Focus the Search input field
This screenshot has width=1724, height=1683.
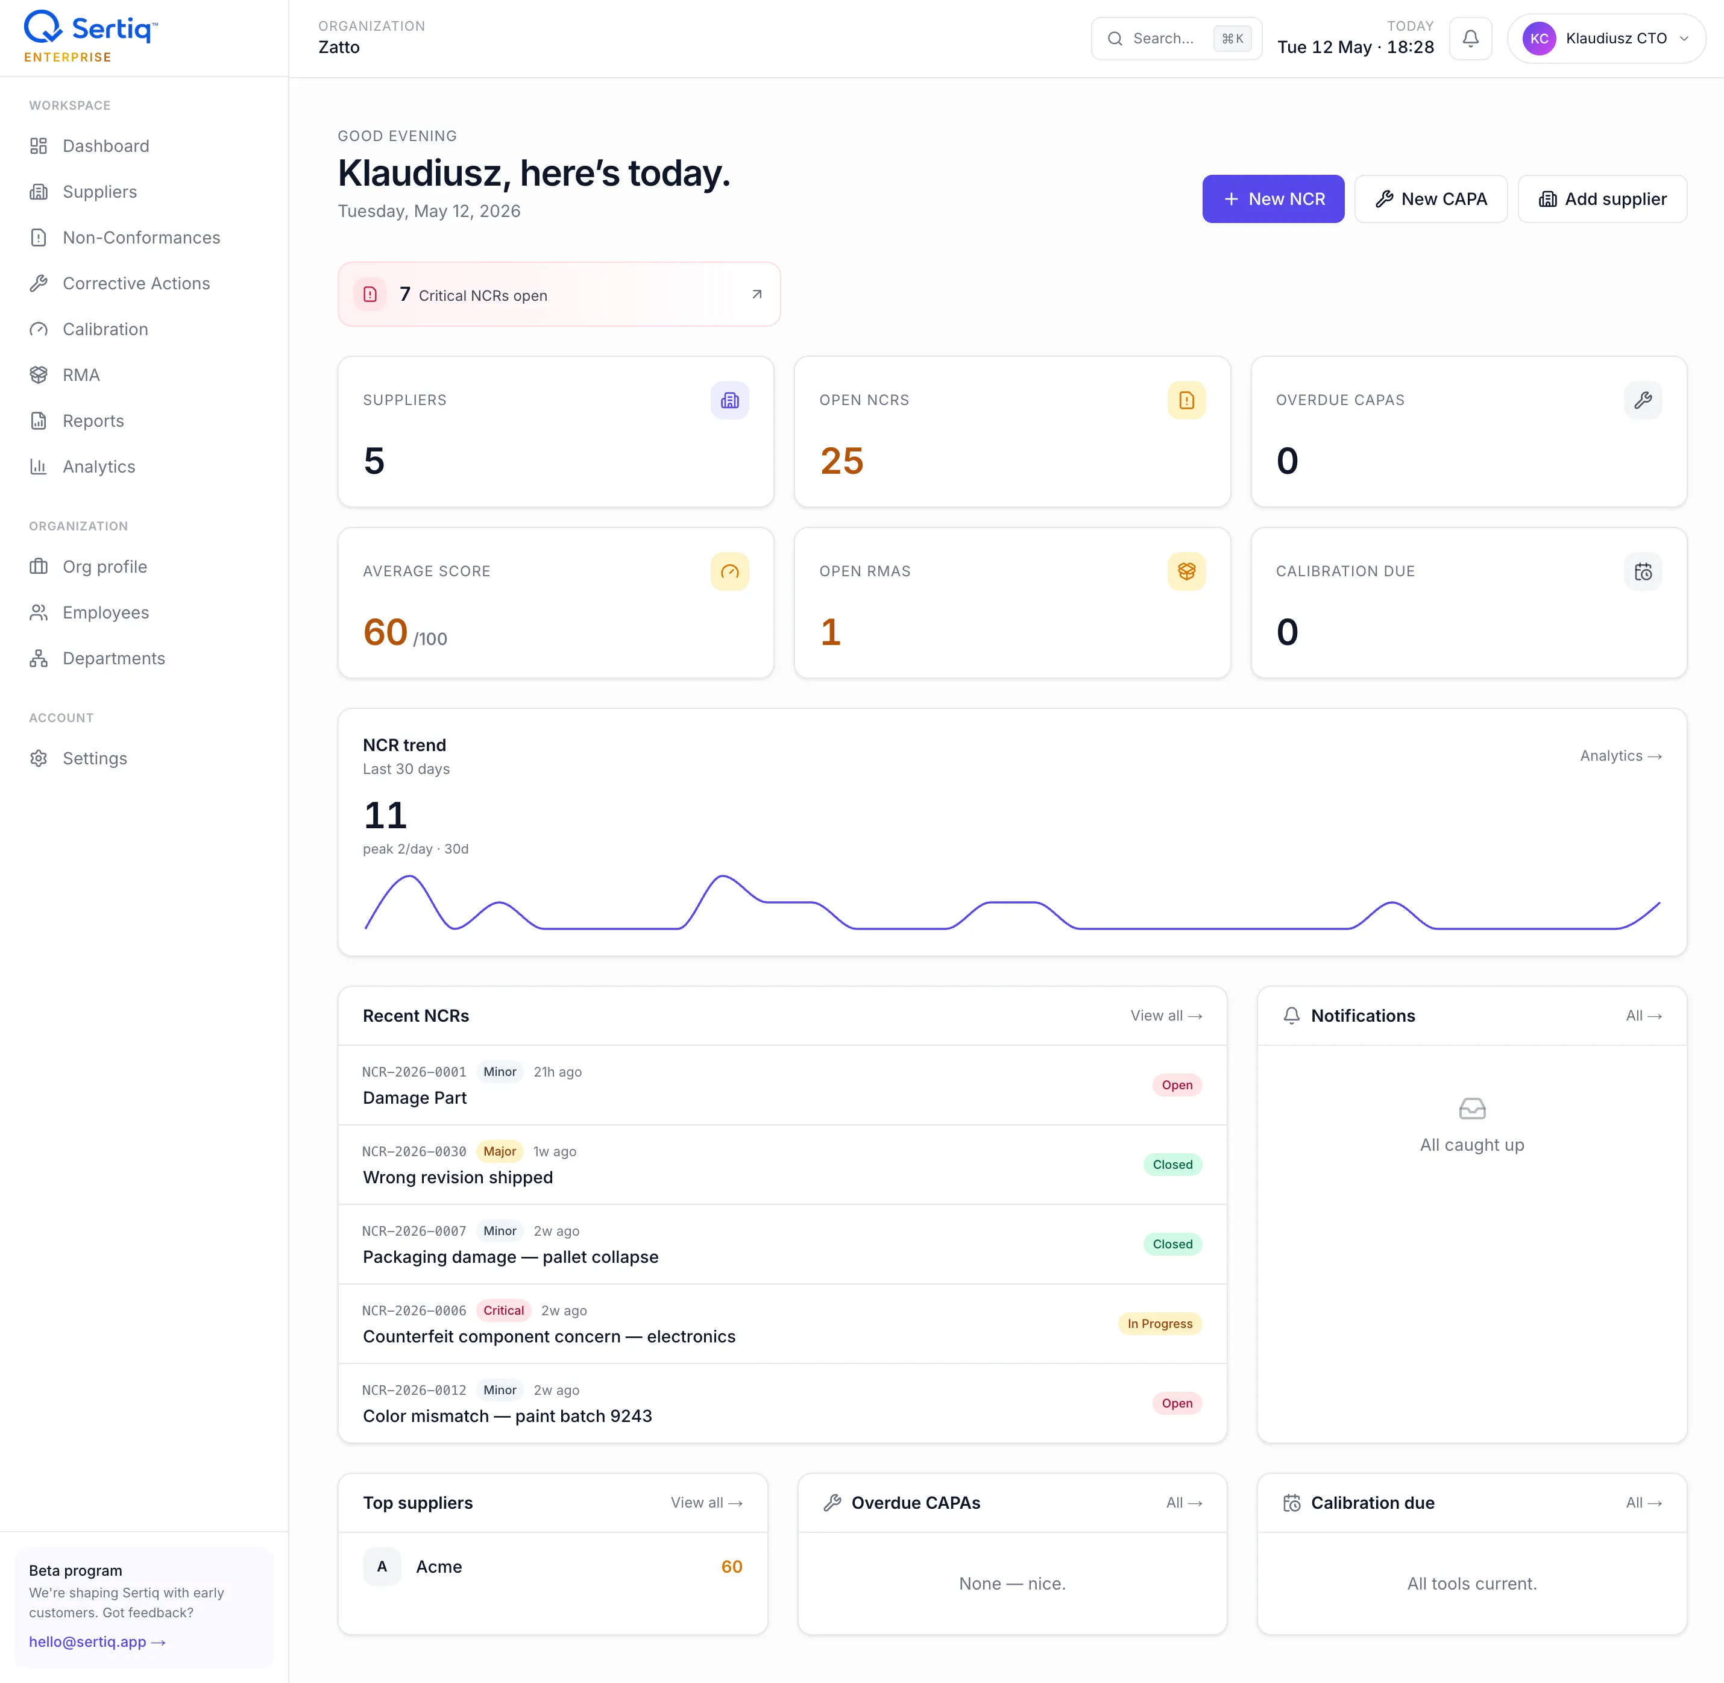(x=1176, y=38)
